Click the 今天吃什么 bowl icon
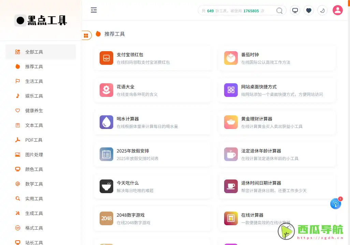350x245 pixels. coord(106,186)
